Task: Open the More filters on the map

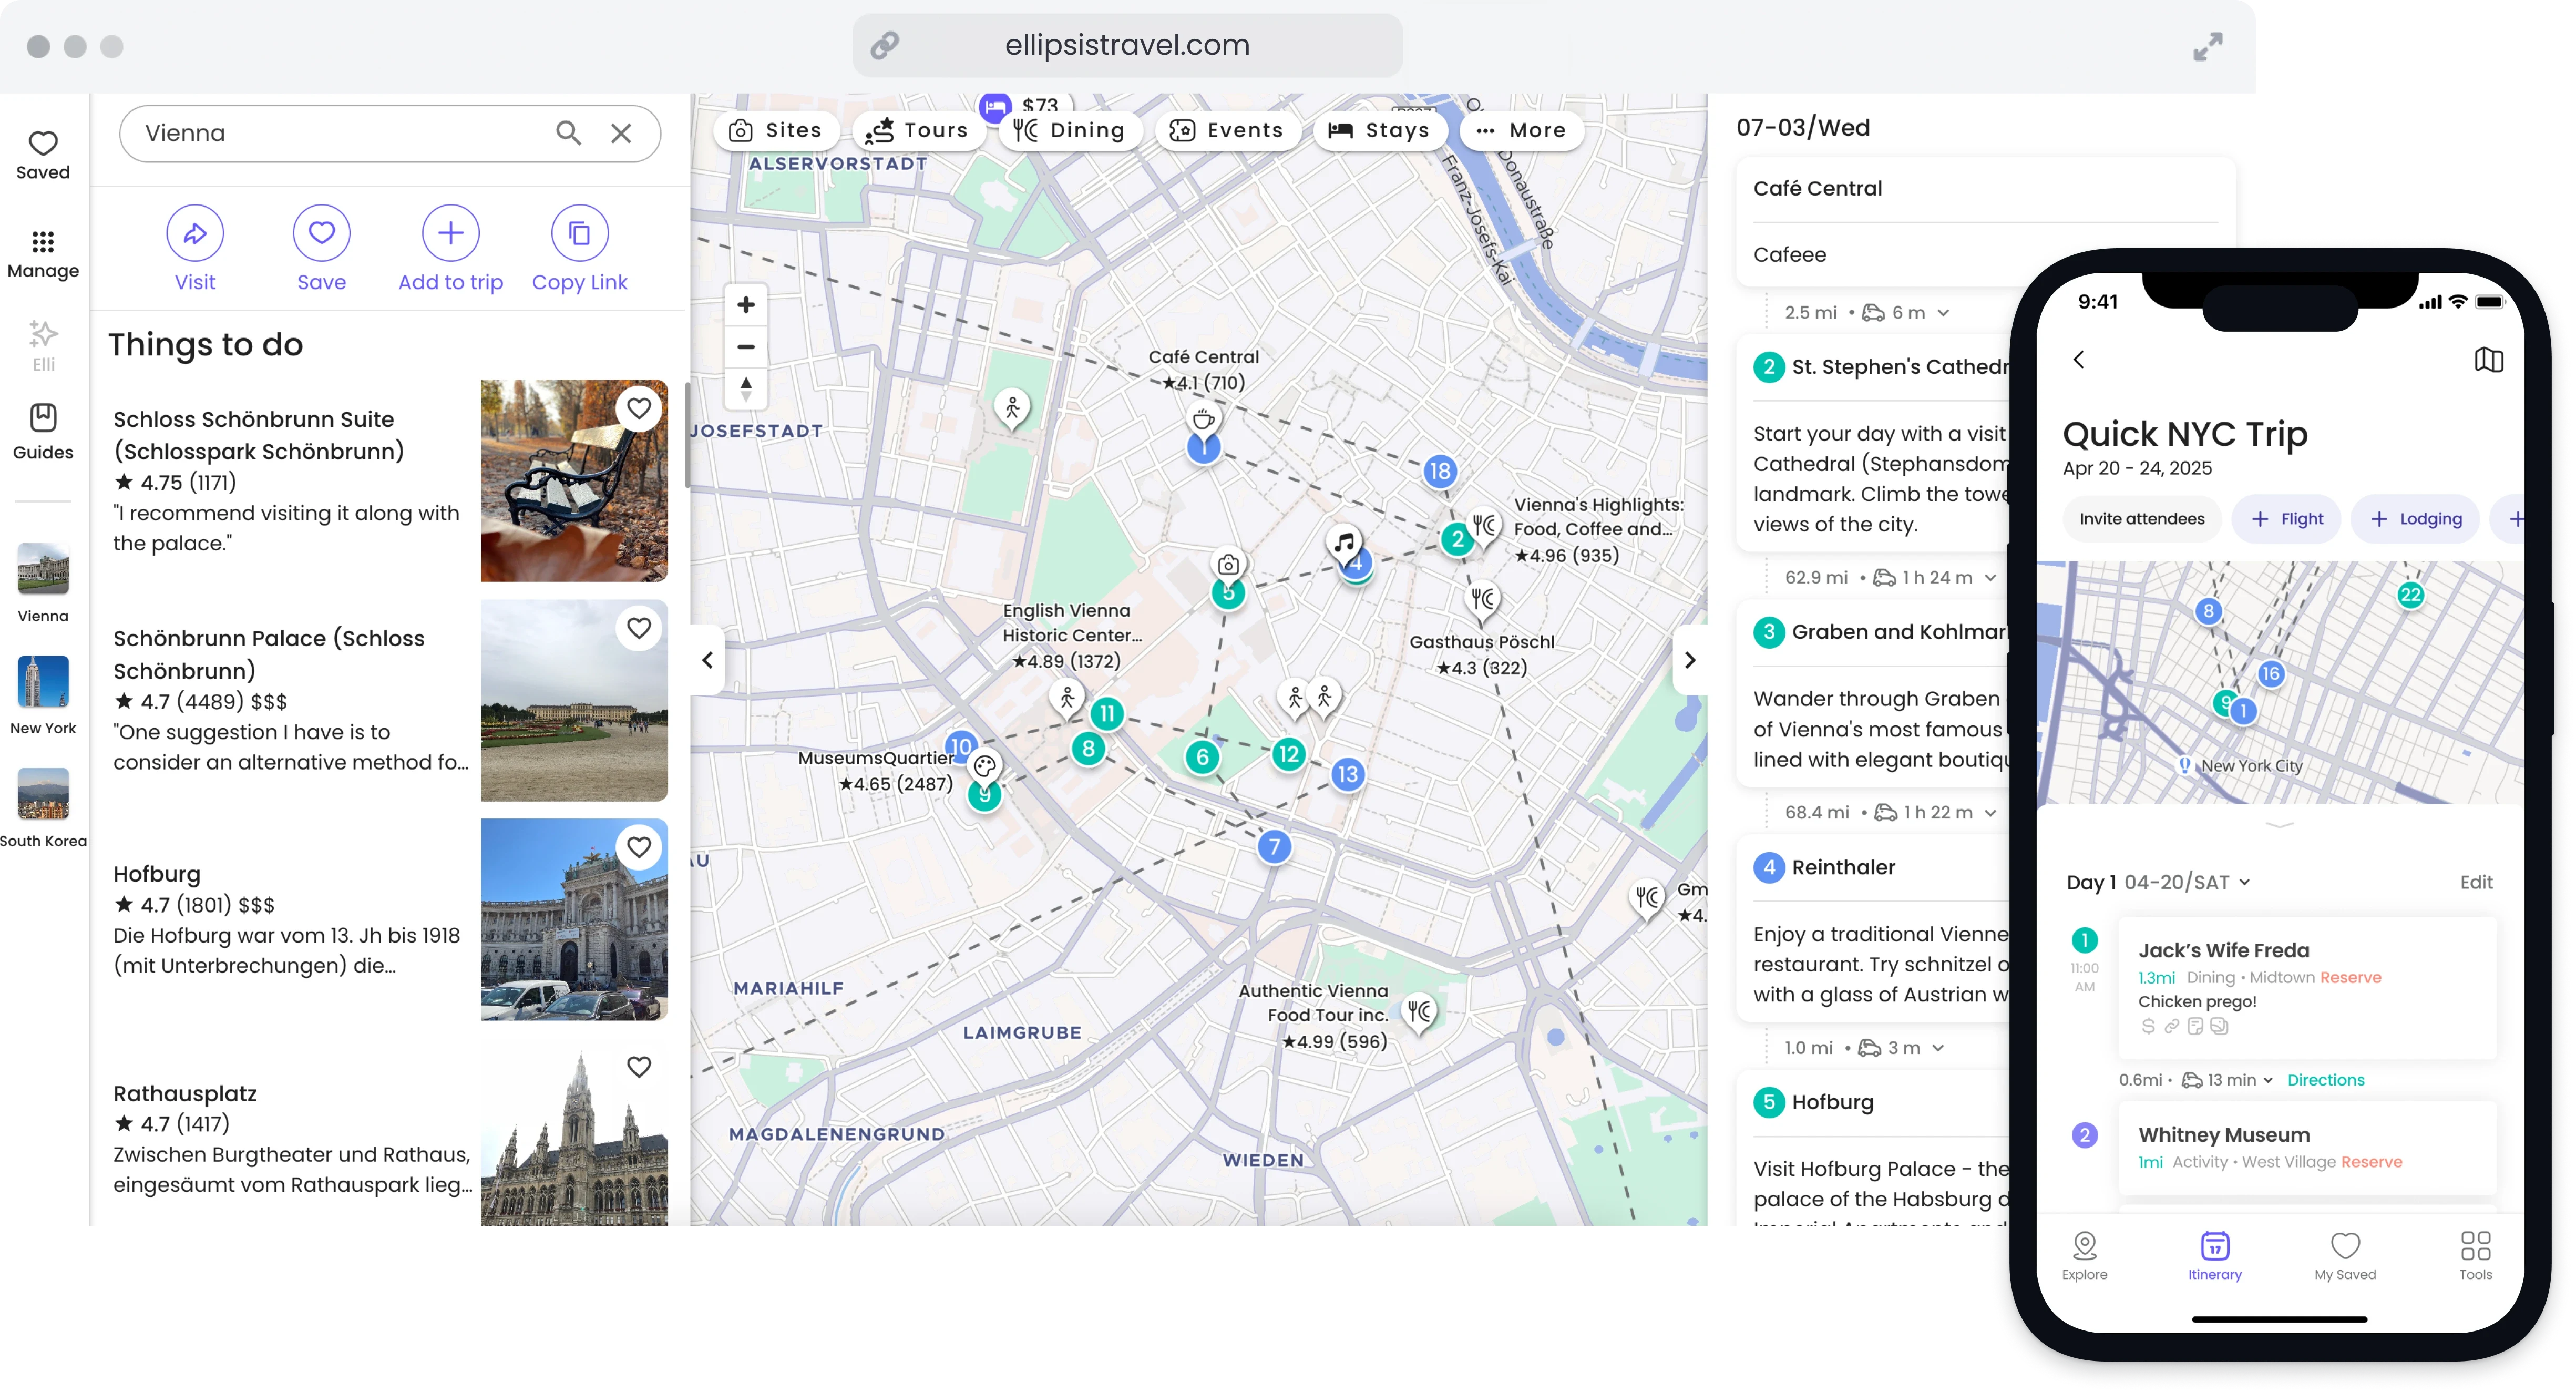Action: [x=1521, y=130]
